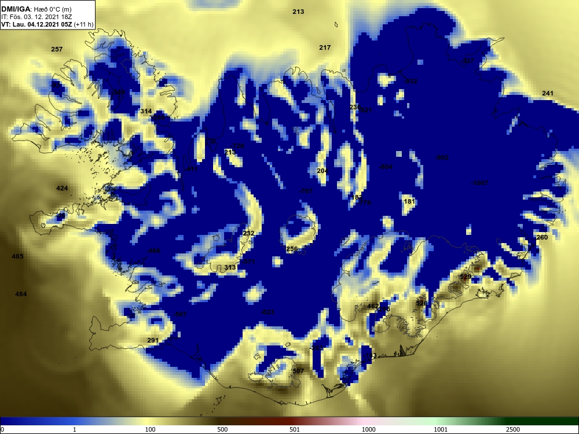The height and width of the screenshot is (434, 579).
Task: Click the '241' value off the east coast
Action: 548,93
